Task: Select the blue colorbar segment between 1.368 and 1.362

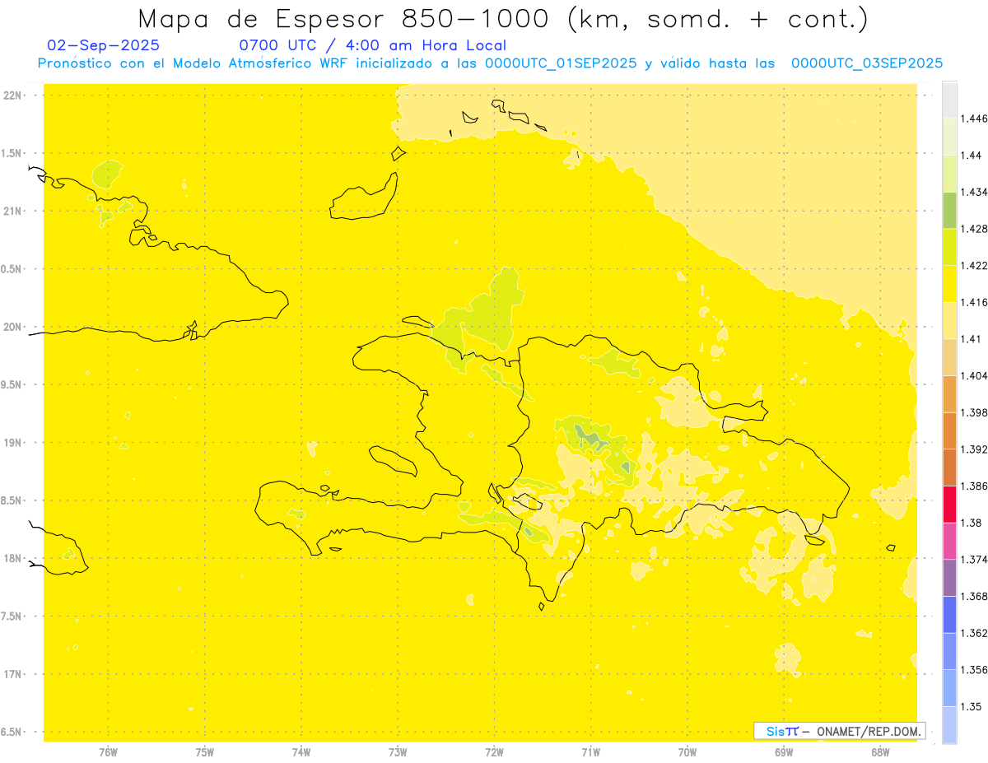Action: click(949, 614)
